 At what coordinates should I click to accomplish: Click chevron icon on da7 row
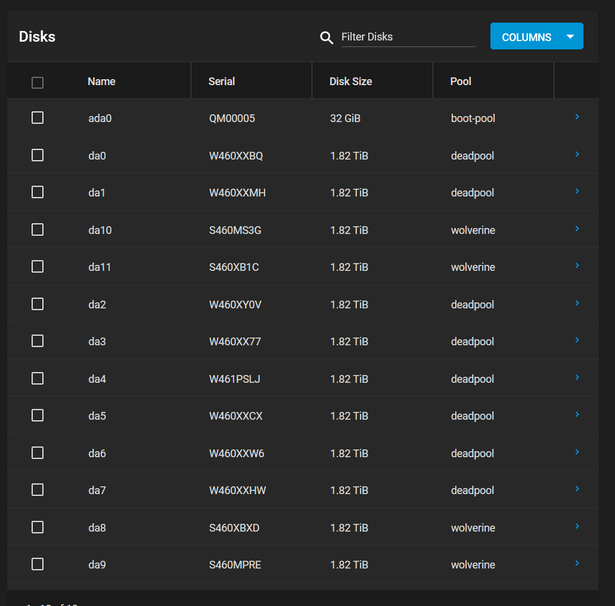[x=577, y=489]
